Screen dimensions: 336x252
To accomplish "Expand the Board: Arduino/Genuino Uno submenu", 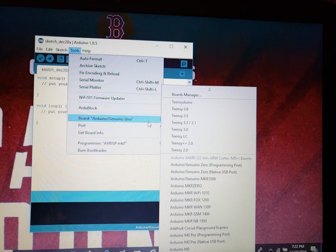I will 114,119.
